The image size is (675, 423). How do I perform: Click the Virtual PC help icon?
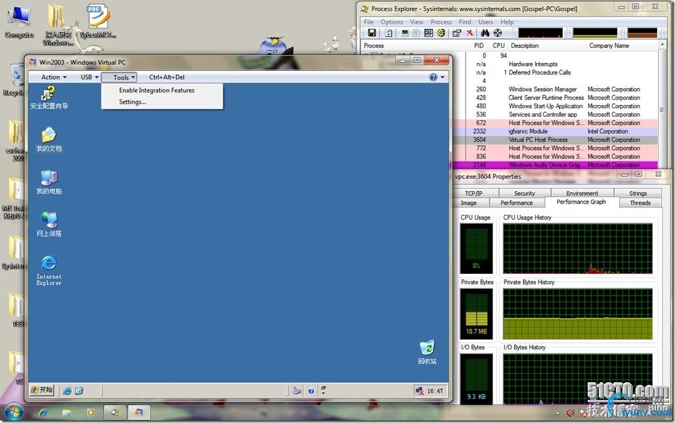tap(433, 78)
